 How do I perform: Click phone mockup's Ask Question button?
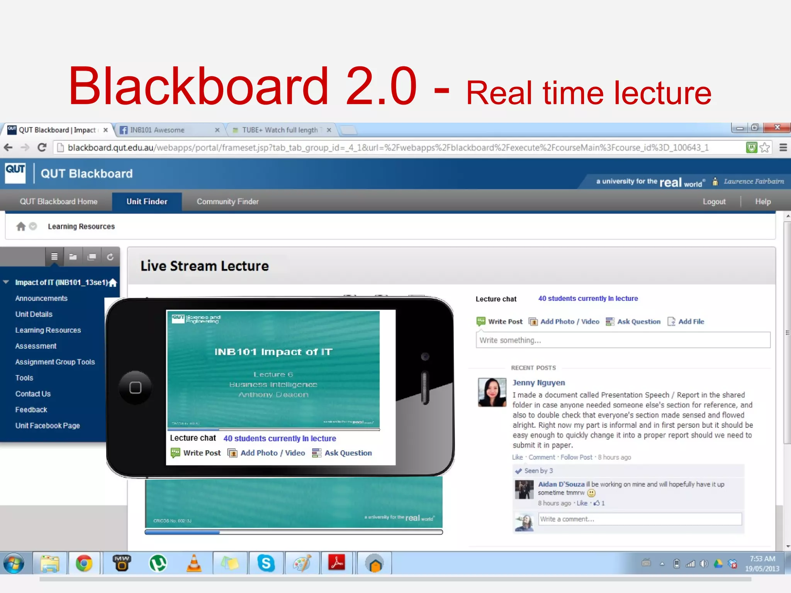(342, 453)
